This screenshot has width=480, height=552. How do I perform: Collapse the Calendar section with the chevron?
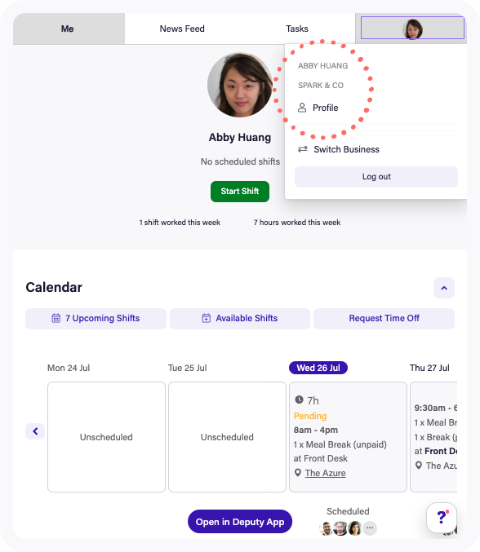444,288
